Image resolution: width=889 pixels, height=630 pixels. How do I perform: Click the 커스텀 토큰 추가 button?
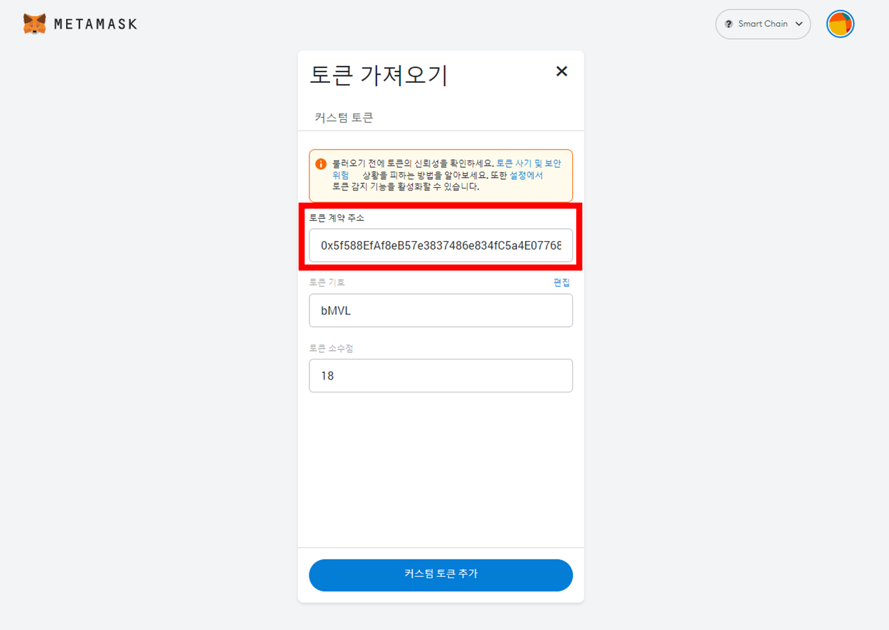pos(441,575)
